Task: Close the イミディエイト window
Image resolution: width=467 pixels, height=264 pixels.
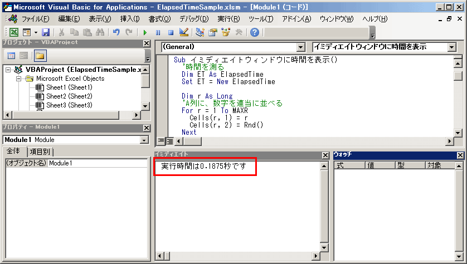Action: point(325,155)
